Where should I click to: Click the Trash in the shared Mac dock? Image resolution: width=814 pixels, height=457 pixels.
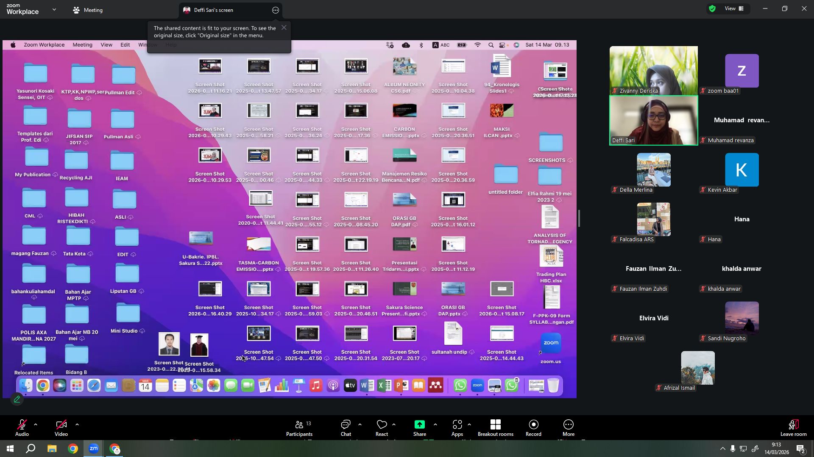(553, 385)
